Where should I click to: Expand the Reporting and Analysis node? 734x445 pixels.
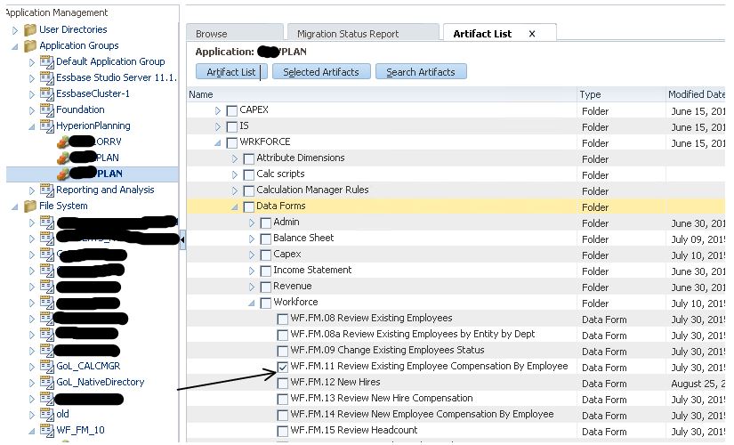(x=33, y=190)
